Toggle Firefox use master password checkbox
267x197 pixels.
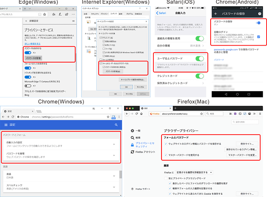point(166,155)
